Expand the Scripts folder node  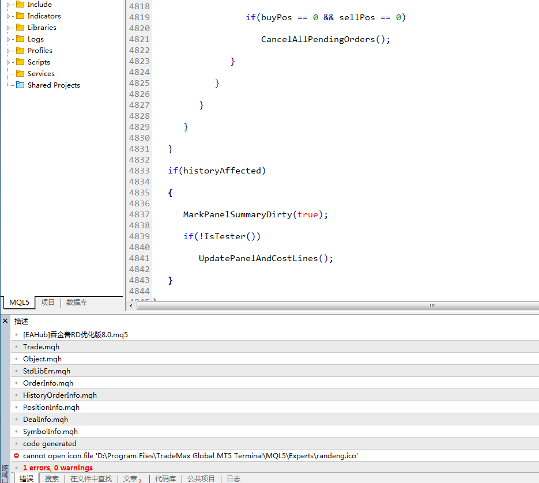[x=8, y=62]
